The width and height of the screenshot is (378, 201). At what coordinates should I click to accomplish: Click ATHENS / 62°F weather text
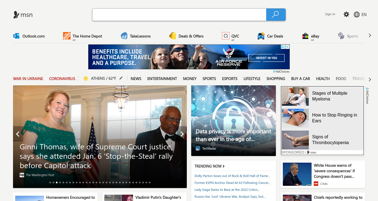click(103, 78)
